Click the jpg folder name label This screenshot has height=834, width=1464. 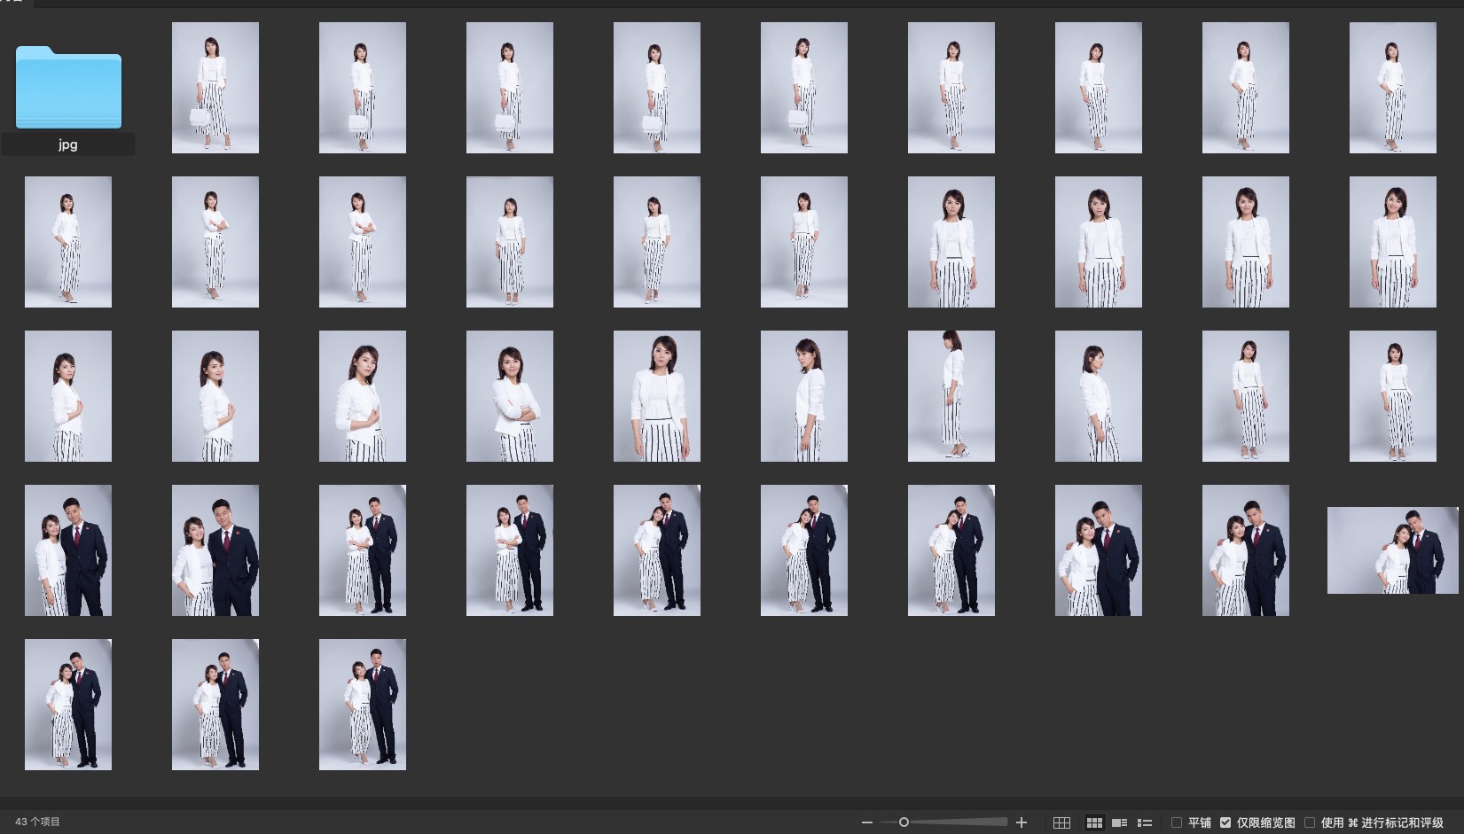coord(68,144)
